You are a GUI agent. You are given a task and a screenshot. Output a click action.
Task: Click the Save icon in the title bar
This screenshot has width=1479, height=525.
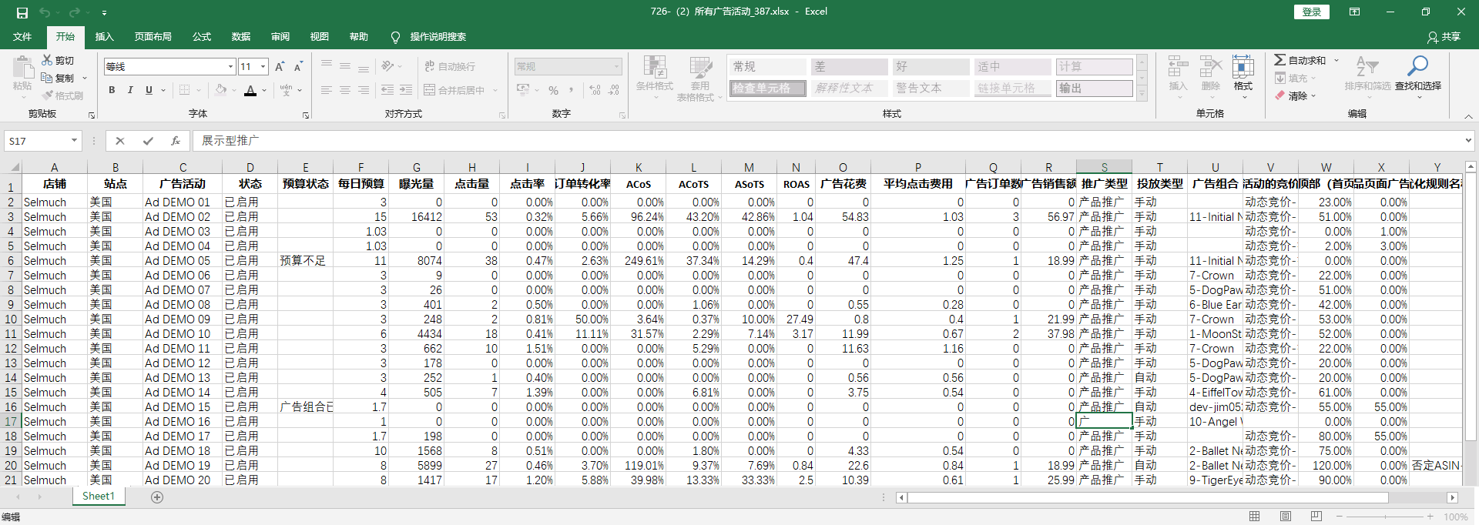(x=22, y=12)
